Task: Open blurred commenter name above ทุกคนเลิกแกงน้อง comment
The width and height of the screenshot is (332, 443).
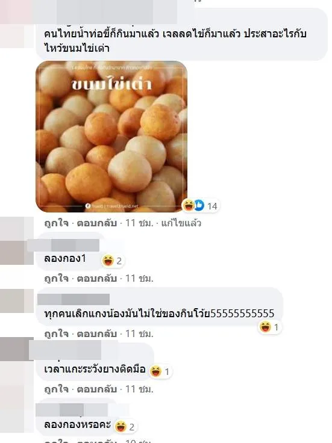Action: (74, 299)
